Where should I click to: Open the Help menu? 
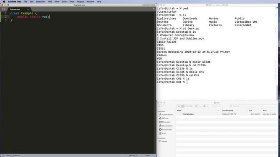pos(99,2)
